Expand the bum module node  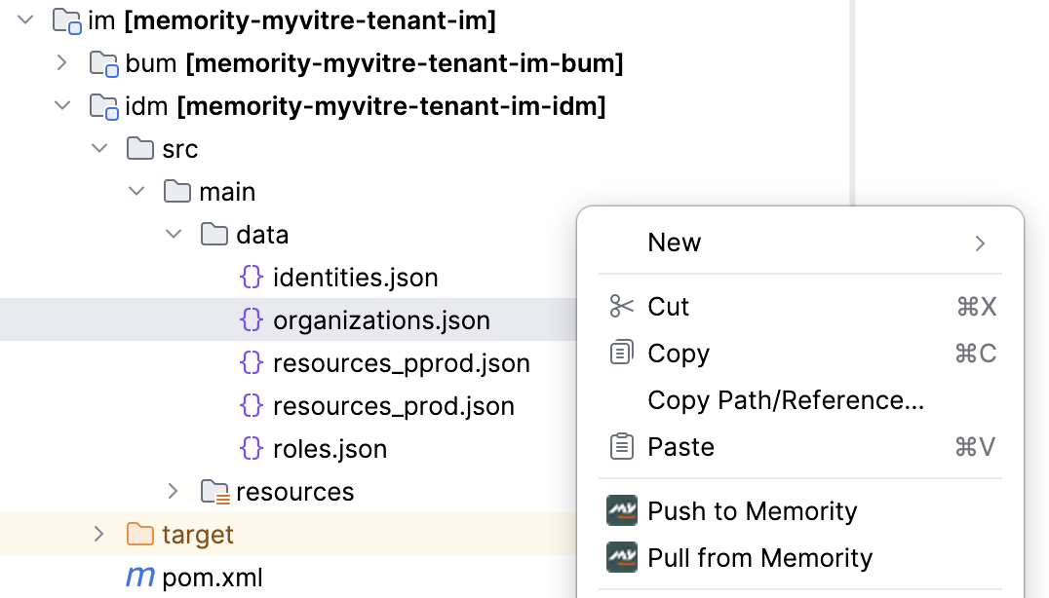pyautogui.click(x=62, y=62)
